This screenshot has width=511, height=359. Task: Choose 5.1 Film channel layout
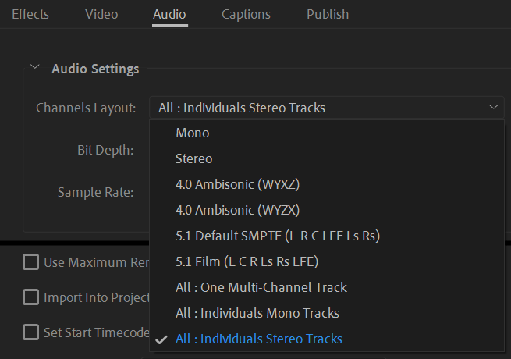(x=247, y=261)
